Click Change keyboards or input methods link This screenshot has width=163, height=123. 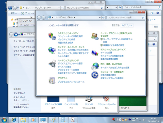(115, 68)
